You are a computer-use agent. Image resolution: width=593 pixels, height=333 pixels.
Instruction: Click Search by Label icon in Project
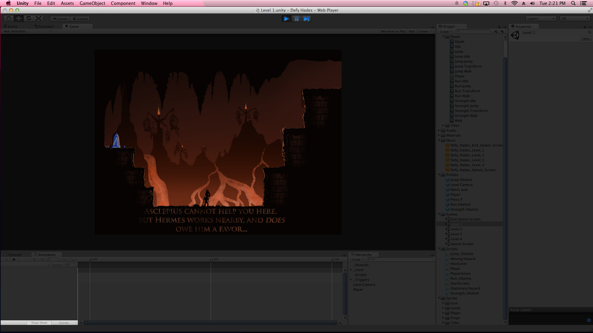click(x=502, y=31)
